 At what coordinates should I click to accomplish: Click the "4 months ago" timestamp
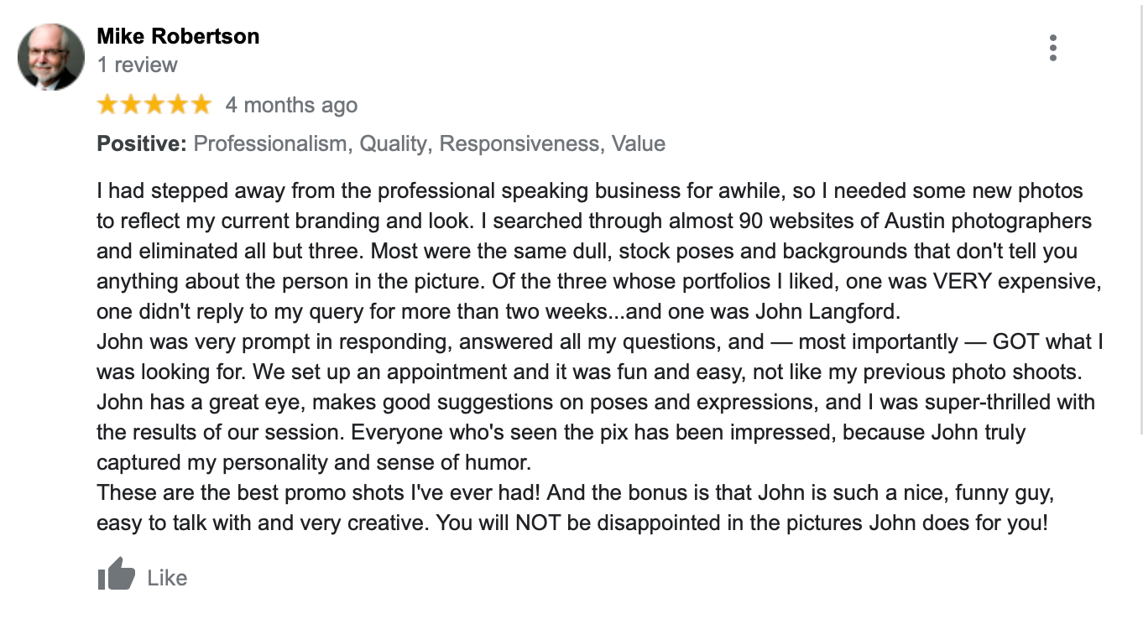click(x=291, y=106)
